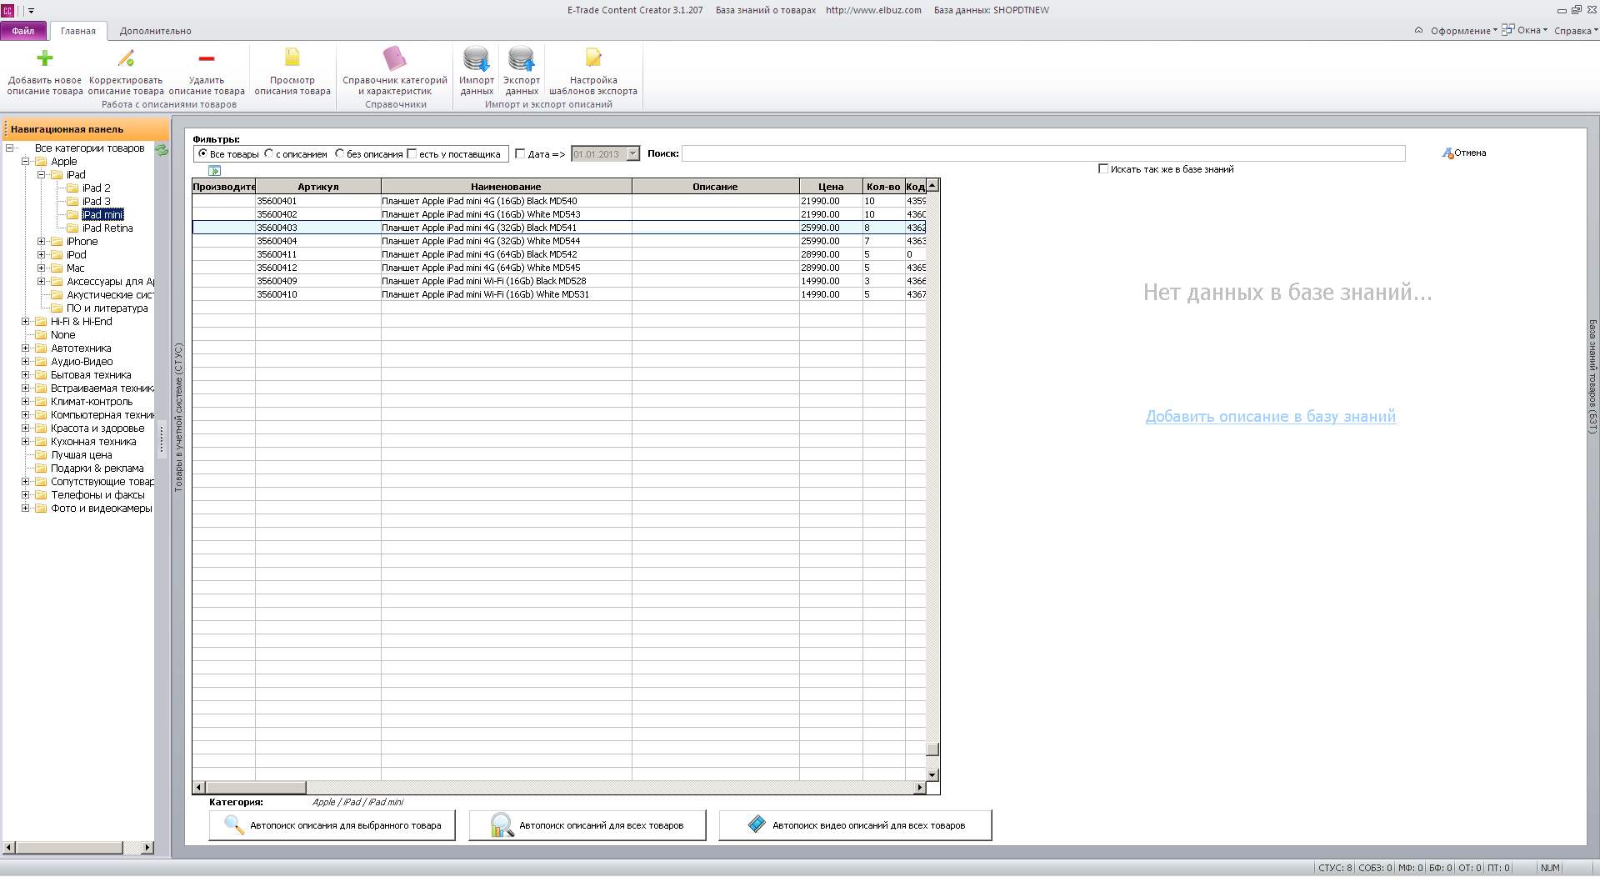The width and height of the screenshot is (1600, 877).
Task: Enable the есть у поставщика checkbox
Action: [x=412, y=153]
